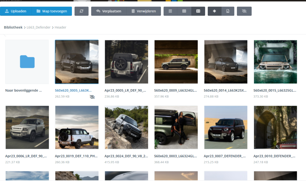
Task: Click the Verplaatsen button
Action: 109,11
